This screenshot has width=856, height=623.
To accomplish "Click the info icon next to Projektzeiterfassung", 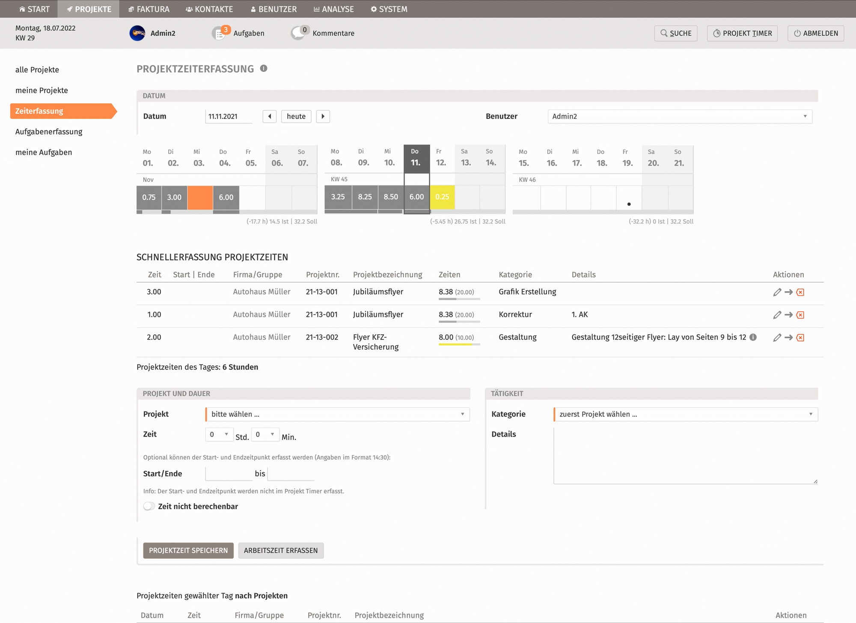I will point(264,68).
